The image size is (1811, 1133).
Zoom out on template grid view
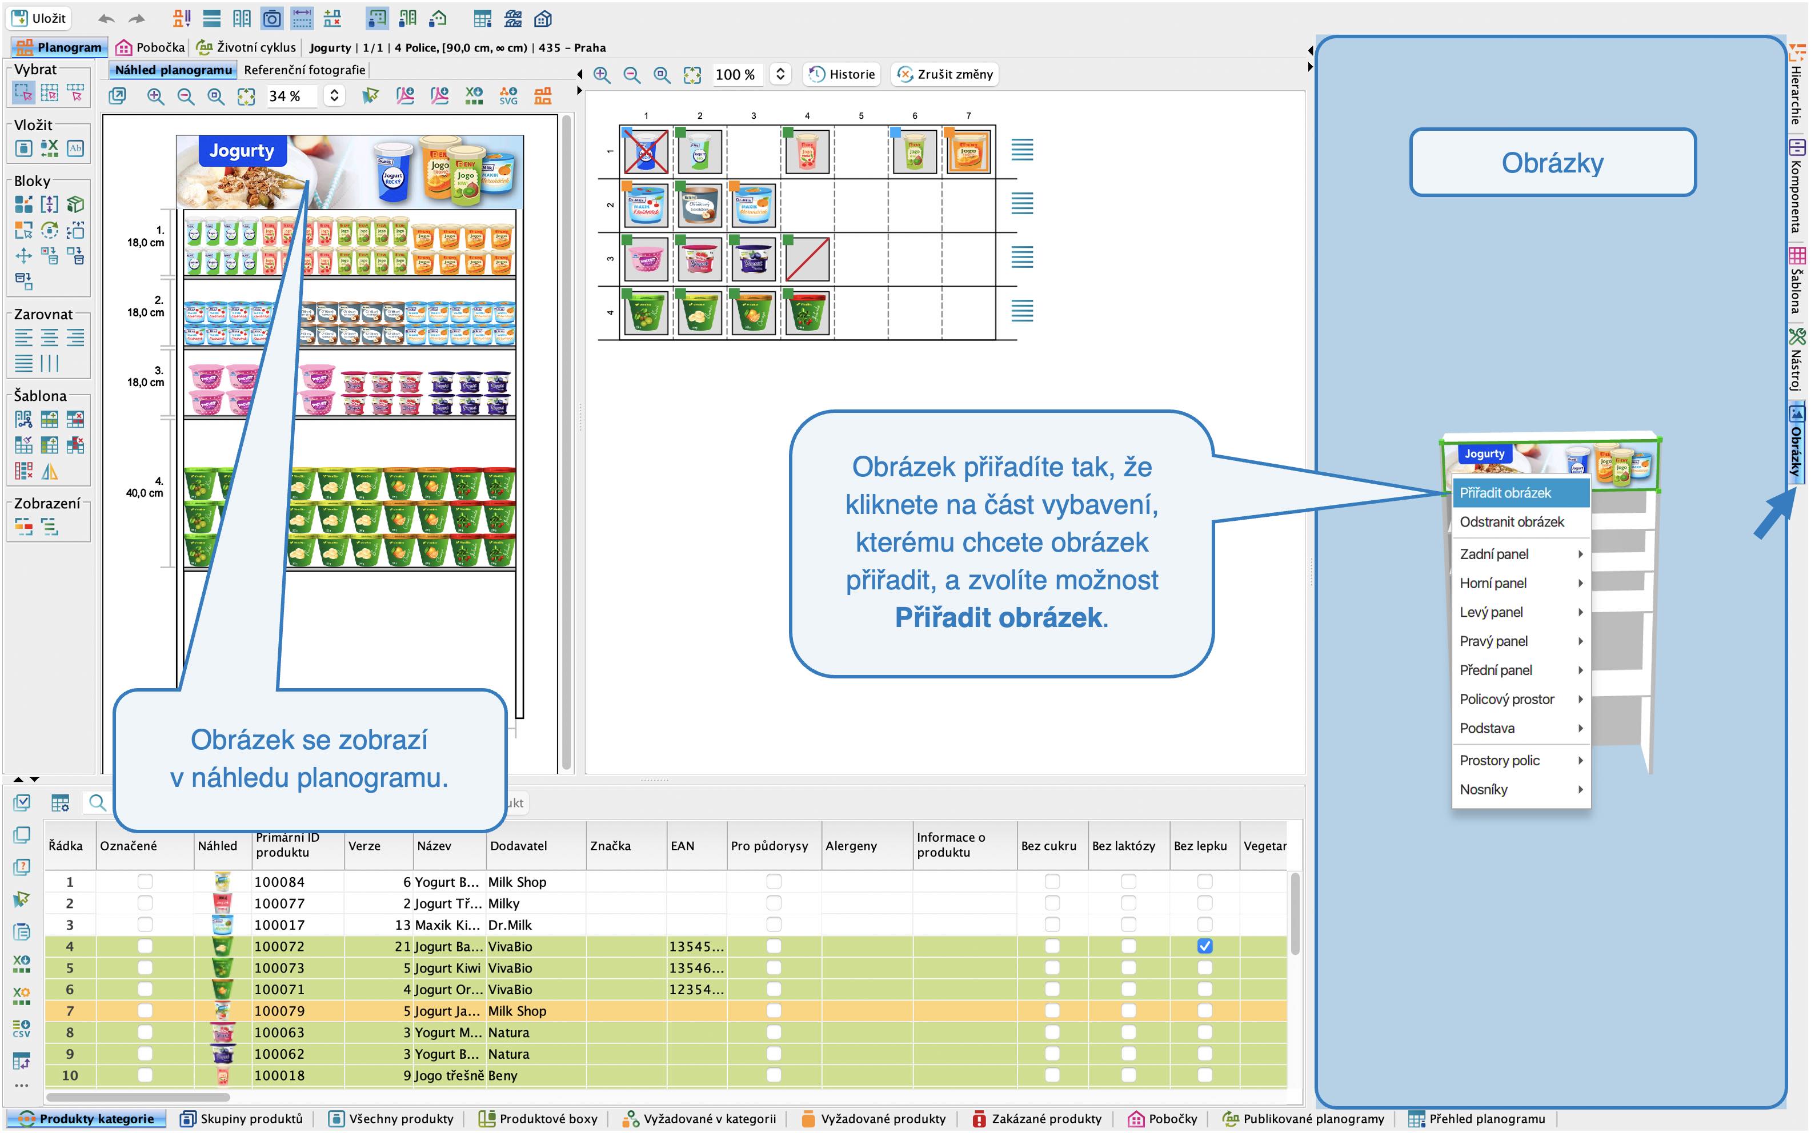tap(632, 74)
